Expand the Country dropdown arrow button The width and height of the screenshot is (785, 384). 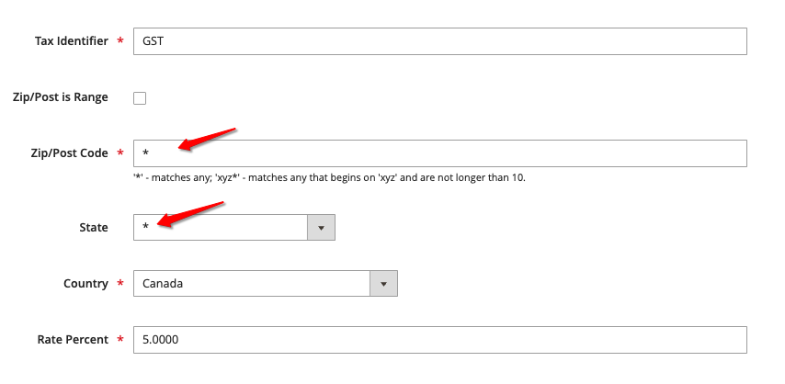tap(383, 283)
